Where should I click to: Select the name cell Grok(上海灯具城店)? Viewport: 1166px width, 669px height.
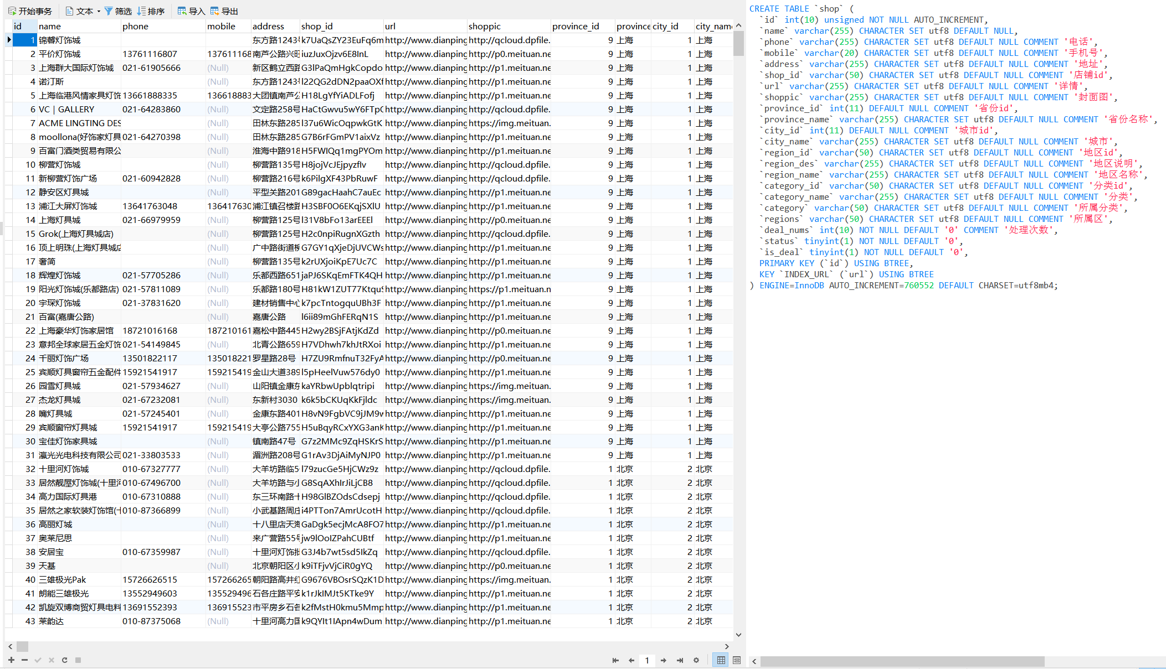[x=79, y=234]
